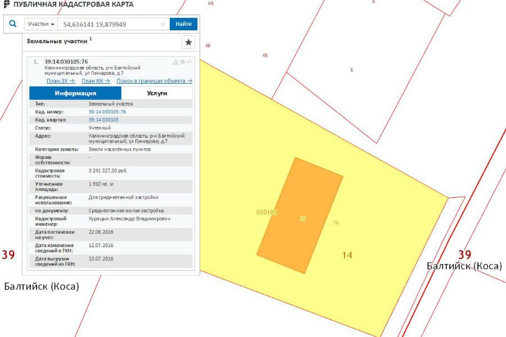Image resolution: width=506 pixels, height=337 pixels.
Task: Open cadastral quarter link 39:14:030105
Action: tap(103, 120)
